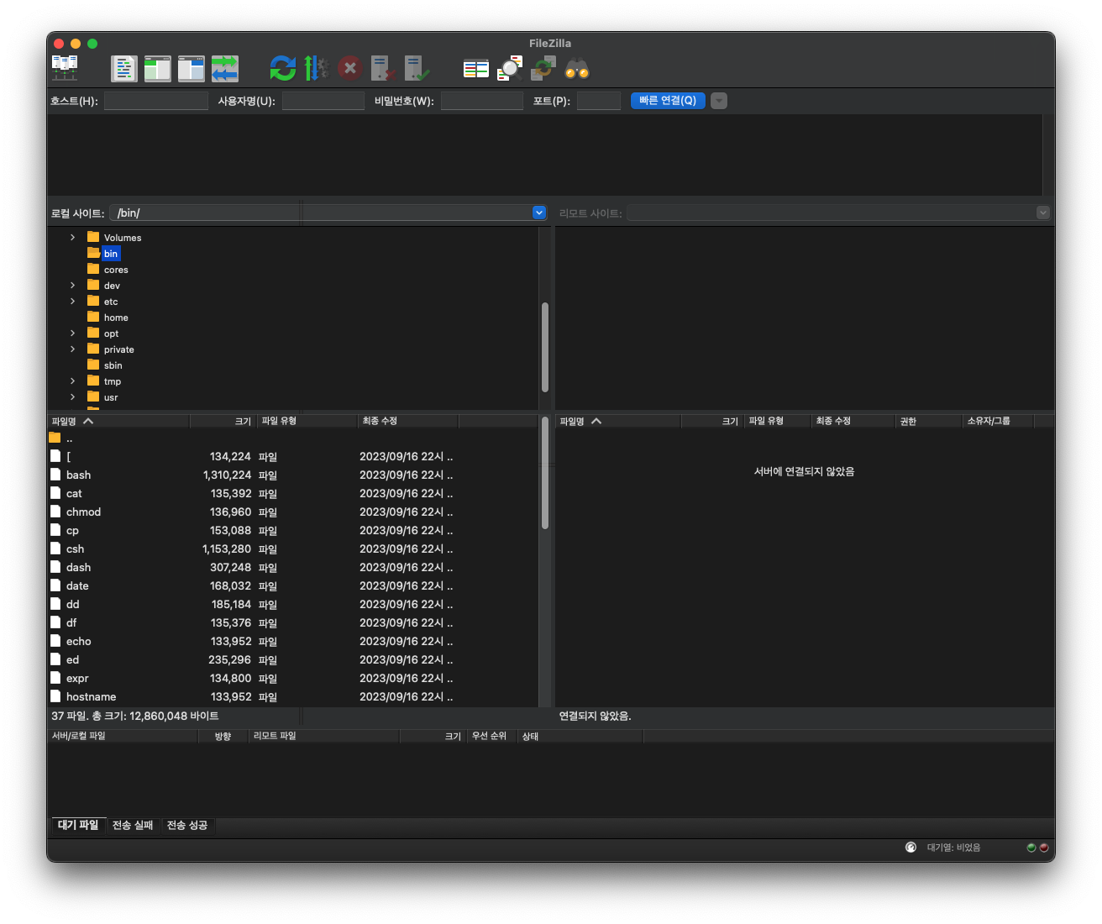The height and width of the screenshot is (924, 1102).
Task: Sort remote list by 권한 column
Action: click(x=928, y=421)
